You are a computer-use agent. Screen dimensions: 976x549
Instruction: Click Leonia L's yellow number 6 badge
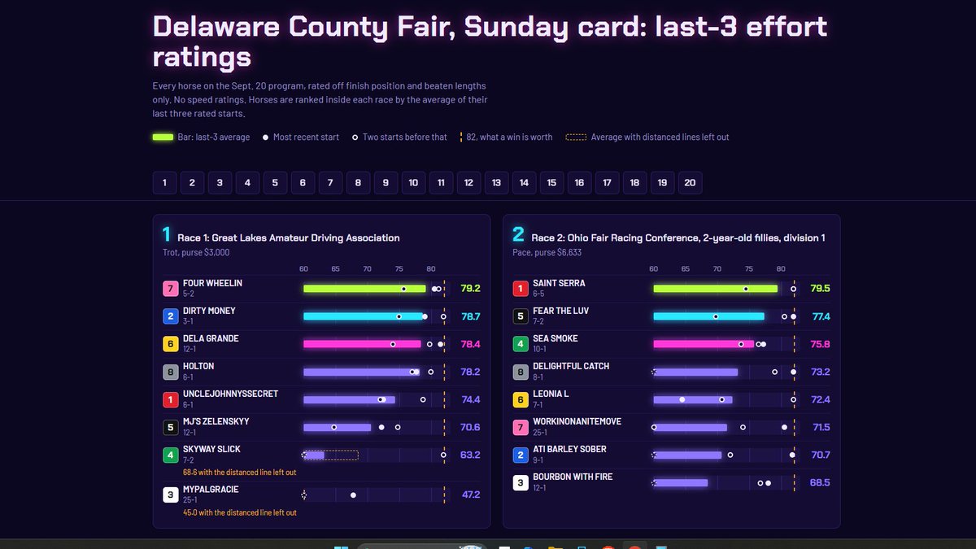pos(521,399)
